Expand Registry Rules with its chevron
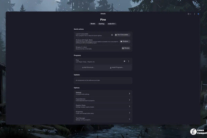The image size is (207, 138). (x=129, y=106)
